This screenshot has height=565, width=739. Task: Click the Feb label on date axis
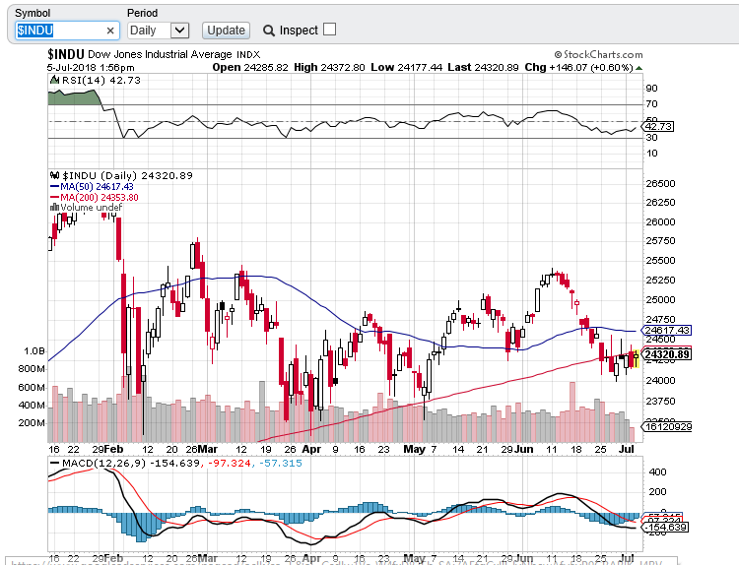[x=113, y=449]
